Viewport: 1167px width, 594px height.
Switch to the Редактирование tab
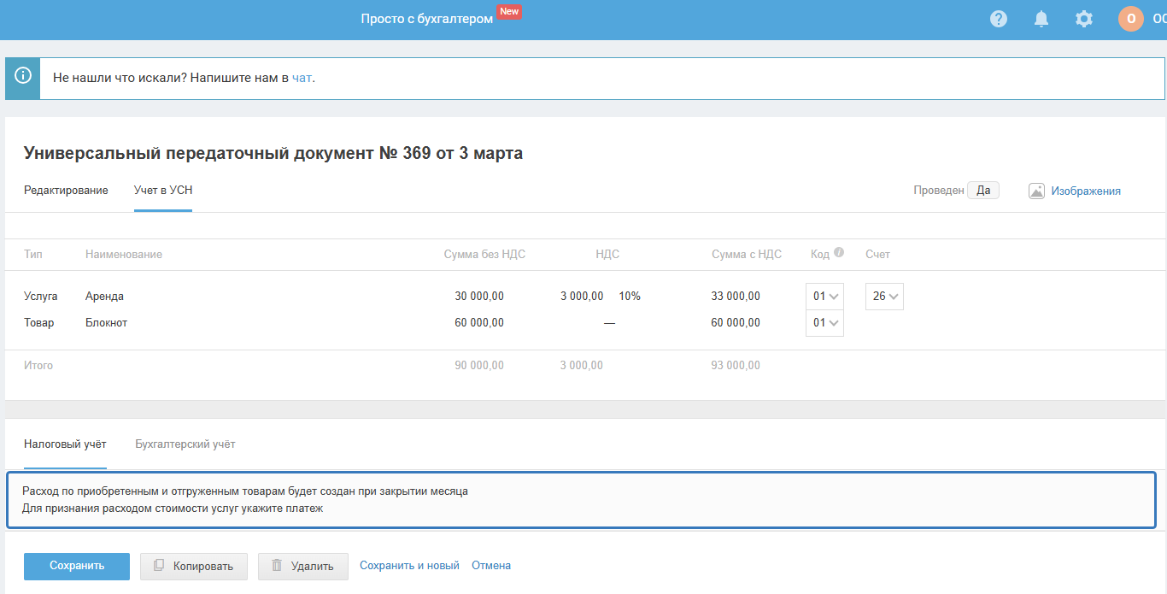pos(66,191)
